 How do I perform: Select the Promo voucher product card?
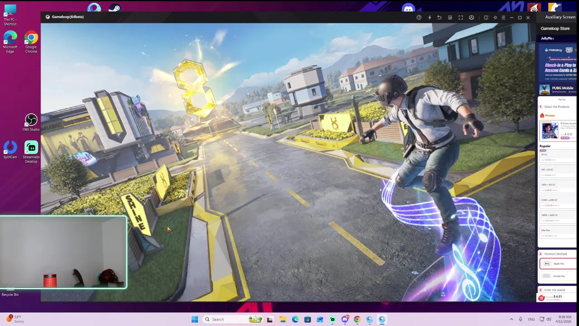coord(558,130)
